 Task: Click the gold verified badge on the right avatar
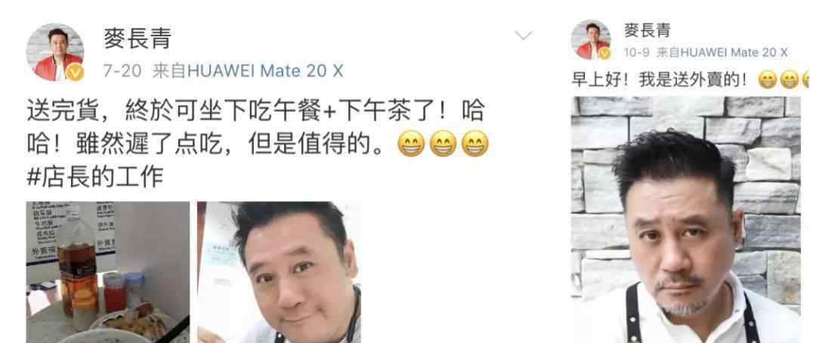pyautogui.click(x=604, y=53)
